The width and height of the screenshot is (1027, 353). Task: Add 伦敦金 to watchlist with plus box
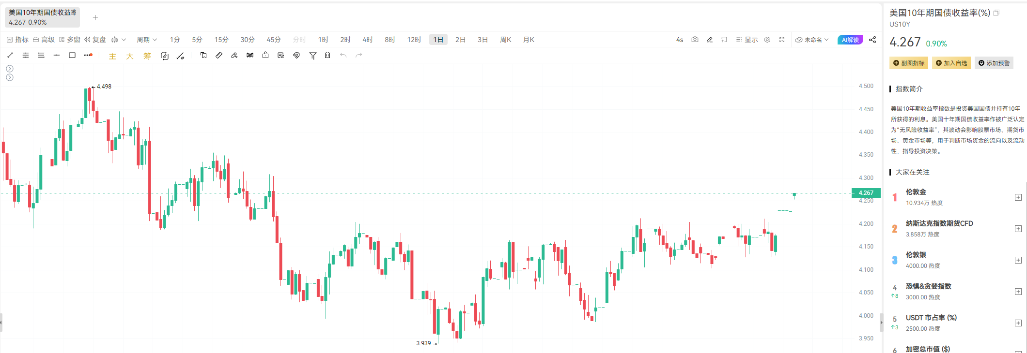1018,197
